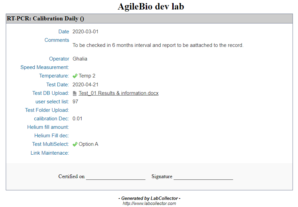
Task: Click the document file icon beside Test_01 Results
Action: (75, 93)
